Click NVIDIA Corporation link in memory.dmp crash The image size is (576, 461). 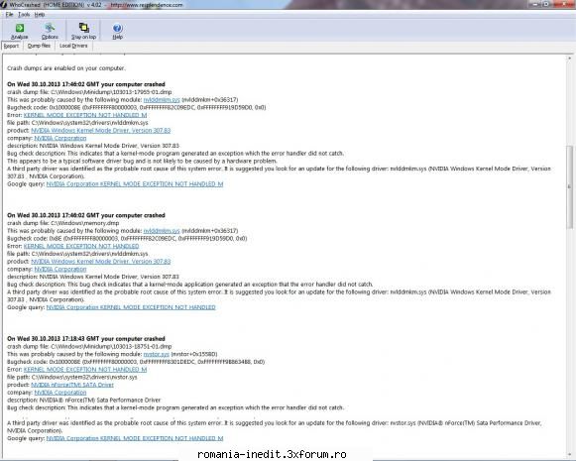(x=60, y=270)
